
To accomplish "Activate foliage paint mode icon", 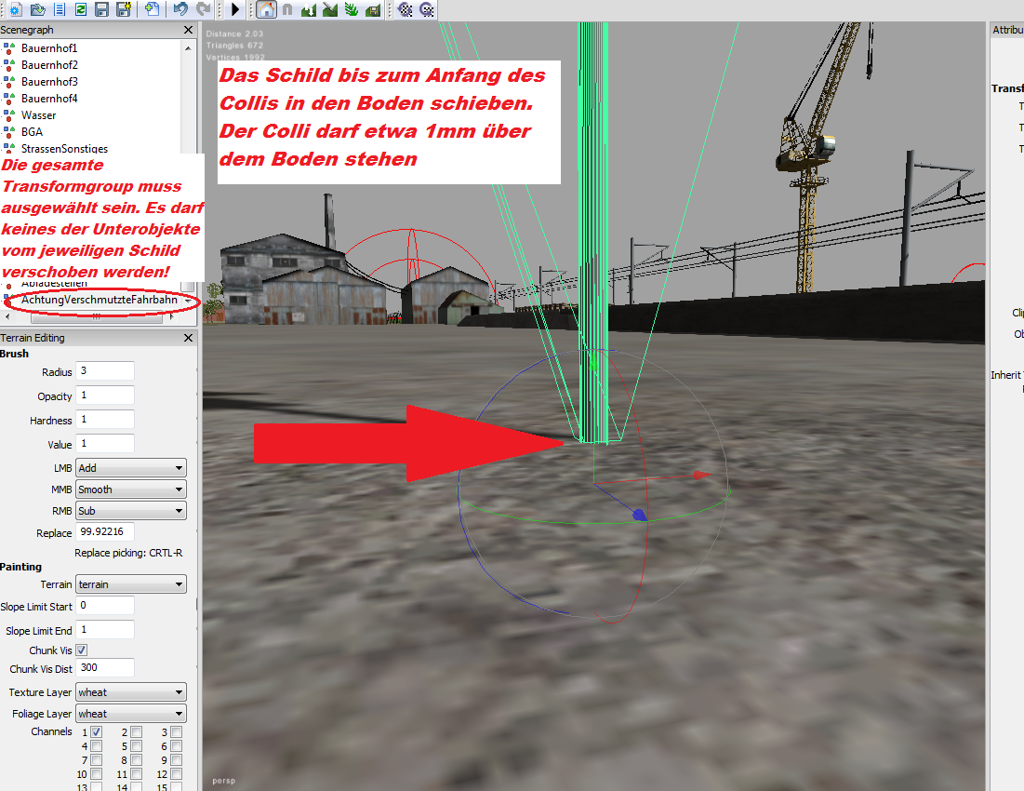I will [352, 9].
